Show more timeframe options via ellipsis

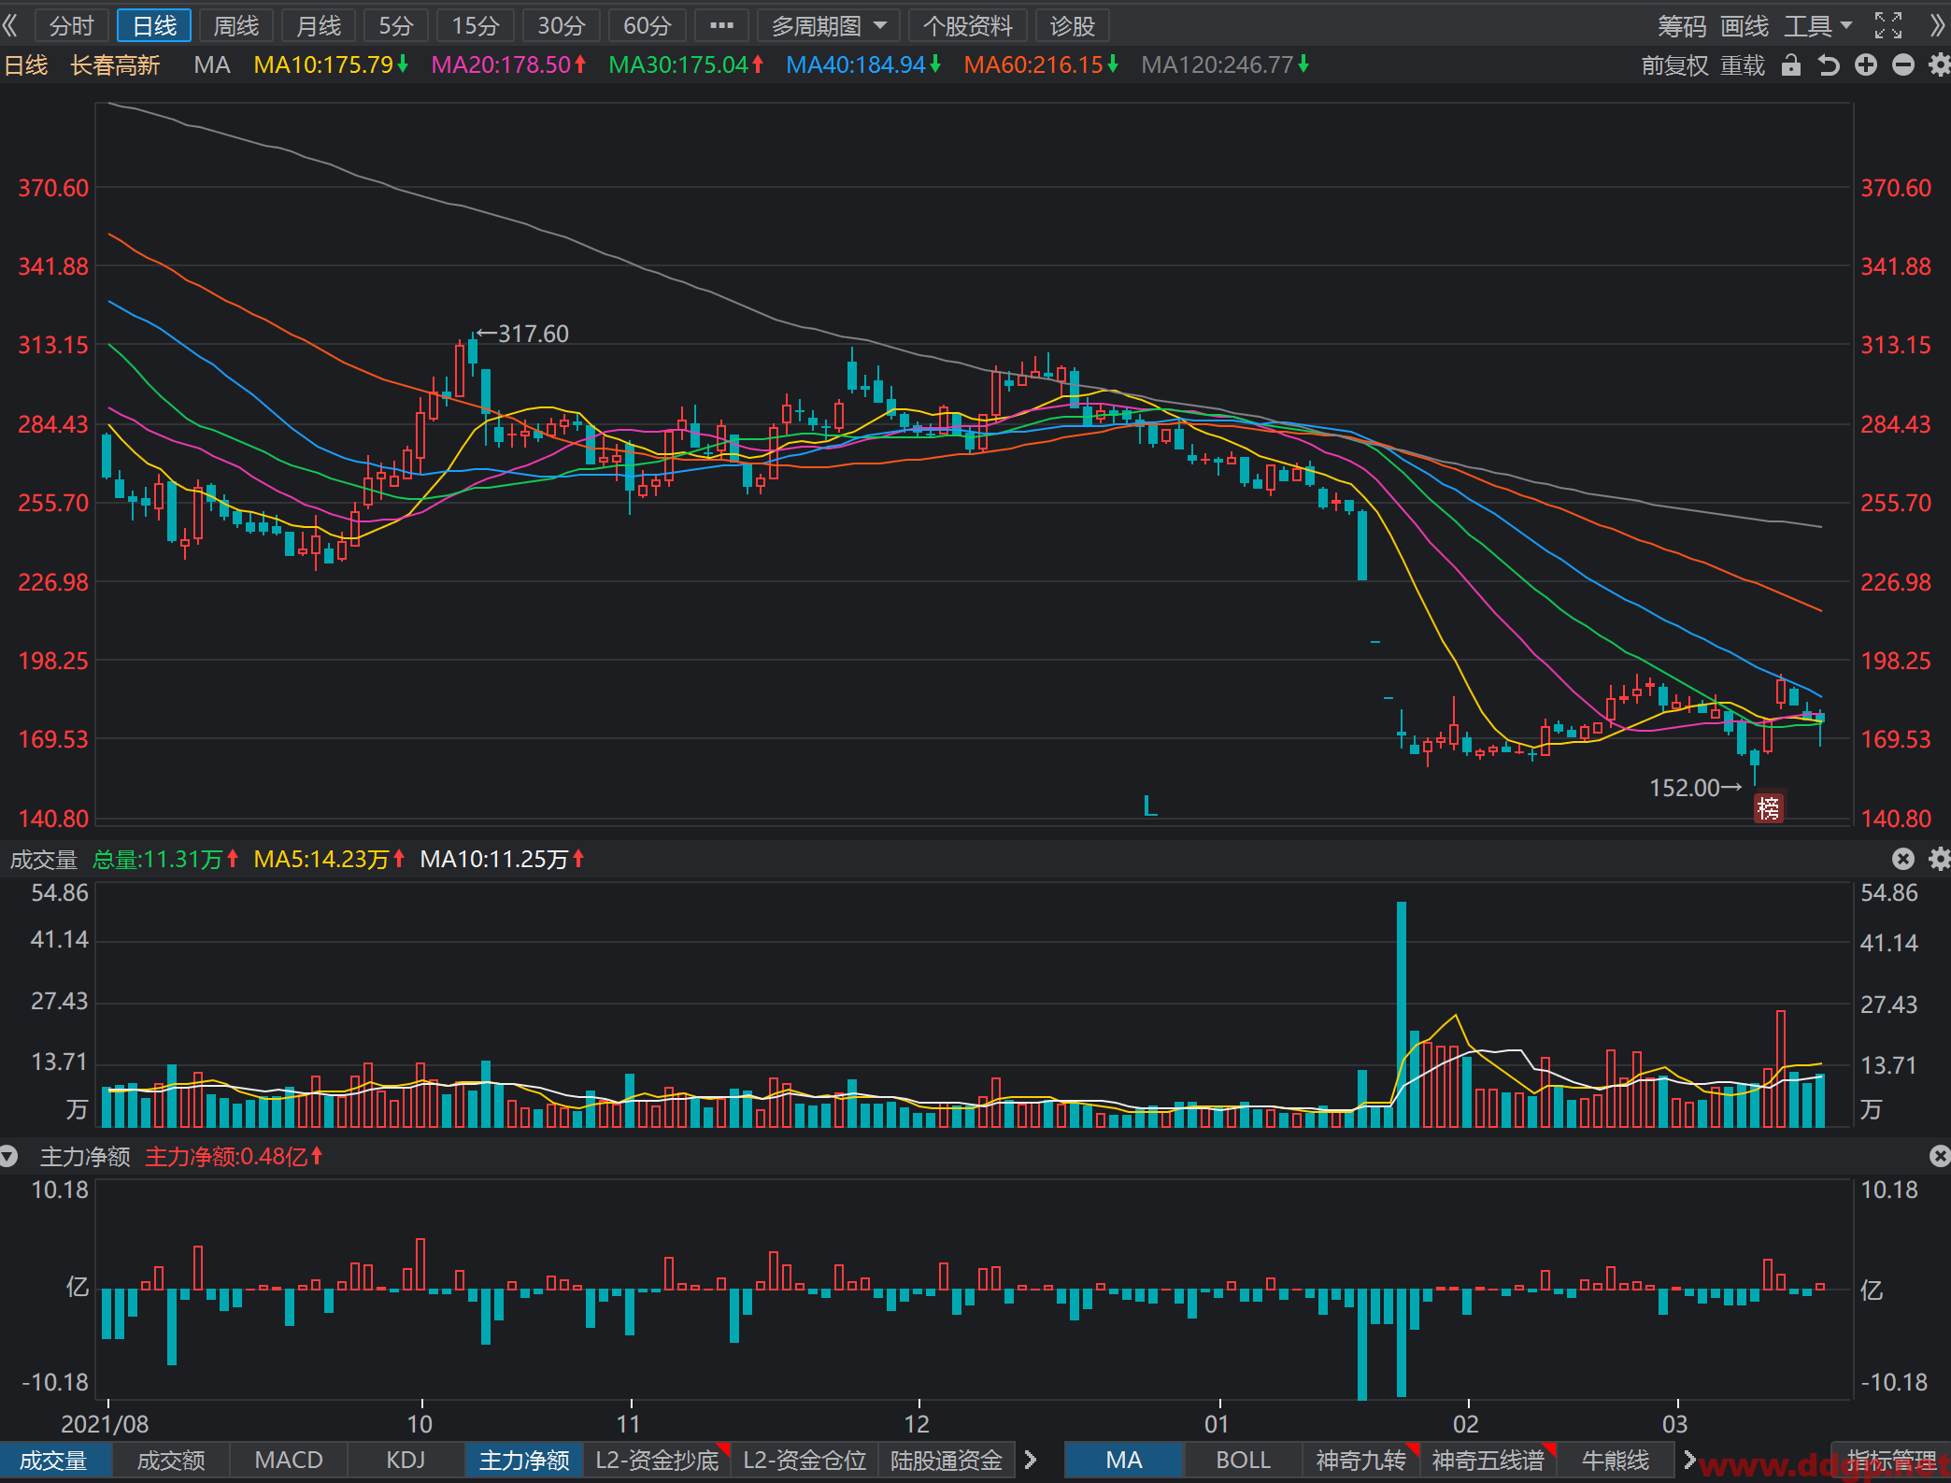[721, 26]
